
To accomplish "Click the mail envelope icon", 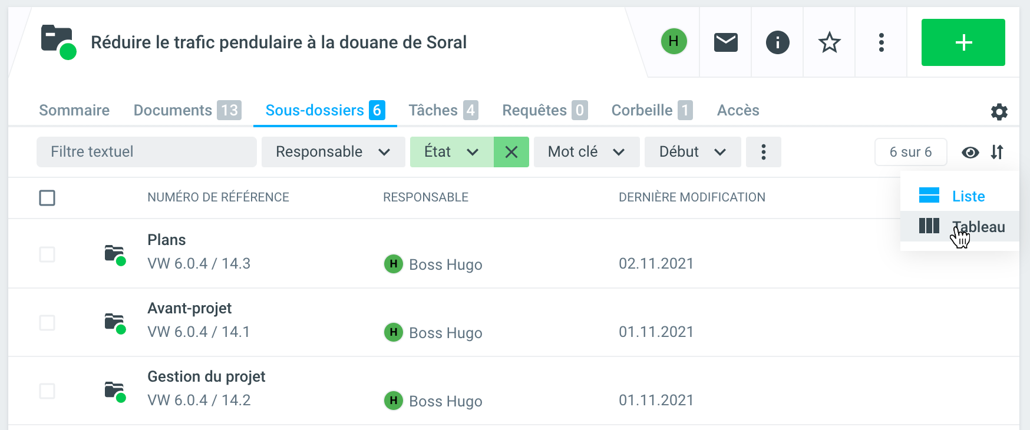I will 725,42.
